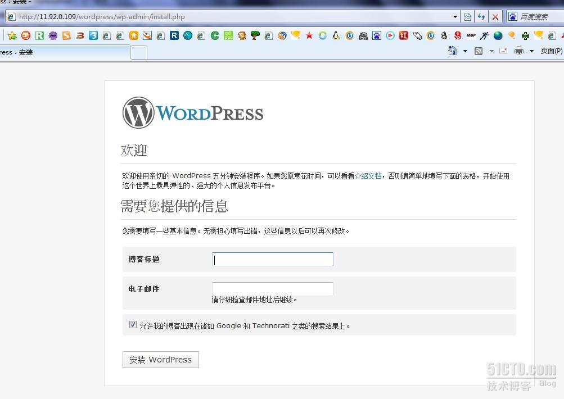Expand the RSS feeds dropdown arrow
The width and height of the screenshot is (564, 399).
coord(491,51)
